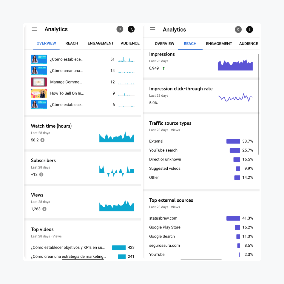Open 'How To Sell On In…' video row
This screenshot has width=284, height=284.
coord(67,93)
